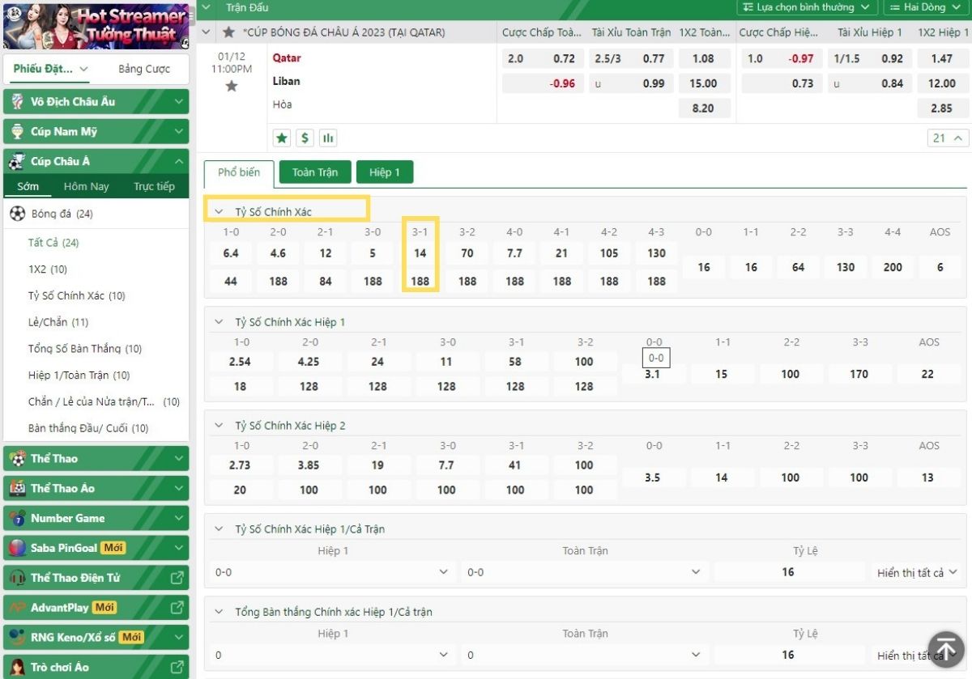Click the green star favorite icon under match
The height and width of the screenshot is (679, 972).
click(282, 138)
